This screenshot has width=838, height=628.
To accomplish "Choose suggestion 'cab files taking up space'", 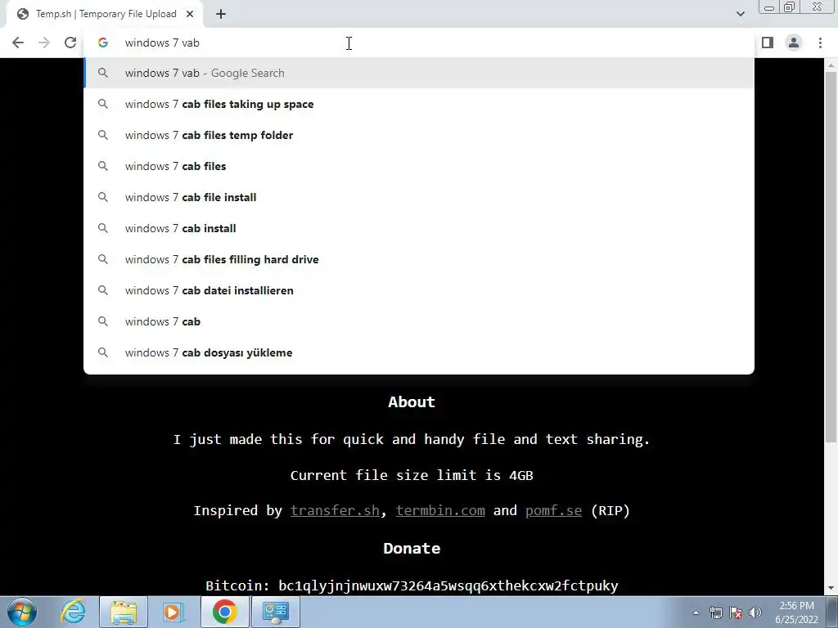I will pyautogui.click(x=419, y=104).
